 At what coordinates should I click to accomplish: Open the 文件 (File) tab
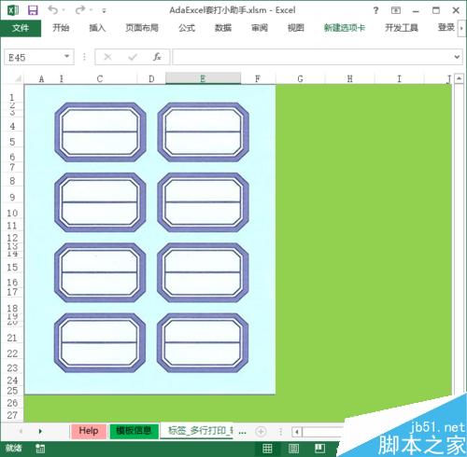pos(21,28)
